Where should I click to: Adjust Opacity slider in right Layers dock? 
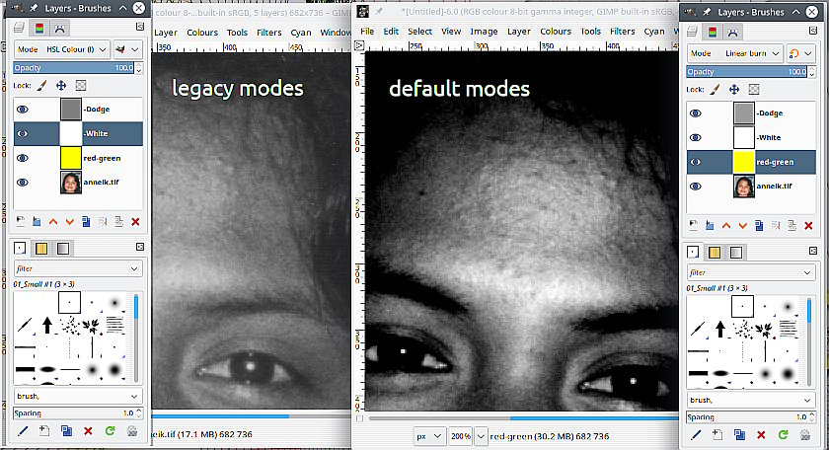click(746, 72)
